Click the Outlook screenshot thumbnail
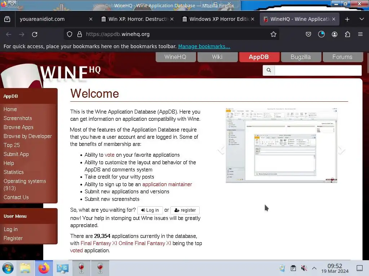Screen dimensions: 369x276 pos(281,145)
